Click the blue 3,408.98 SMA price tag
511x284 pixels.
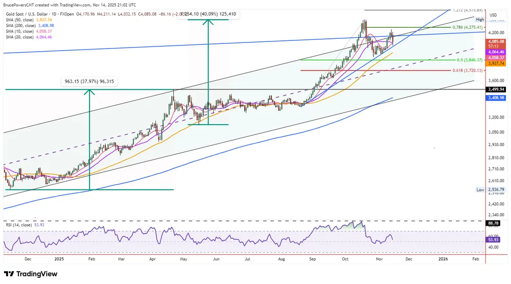coord(496,98)
